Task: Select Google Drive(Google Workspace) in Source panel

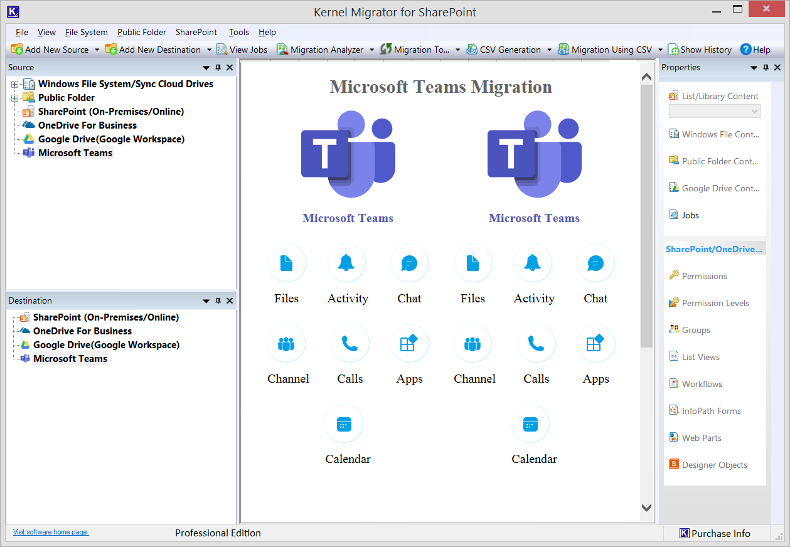Action: click(x=112, y=139)
